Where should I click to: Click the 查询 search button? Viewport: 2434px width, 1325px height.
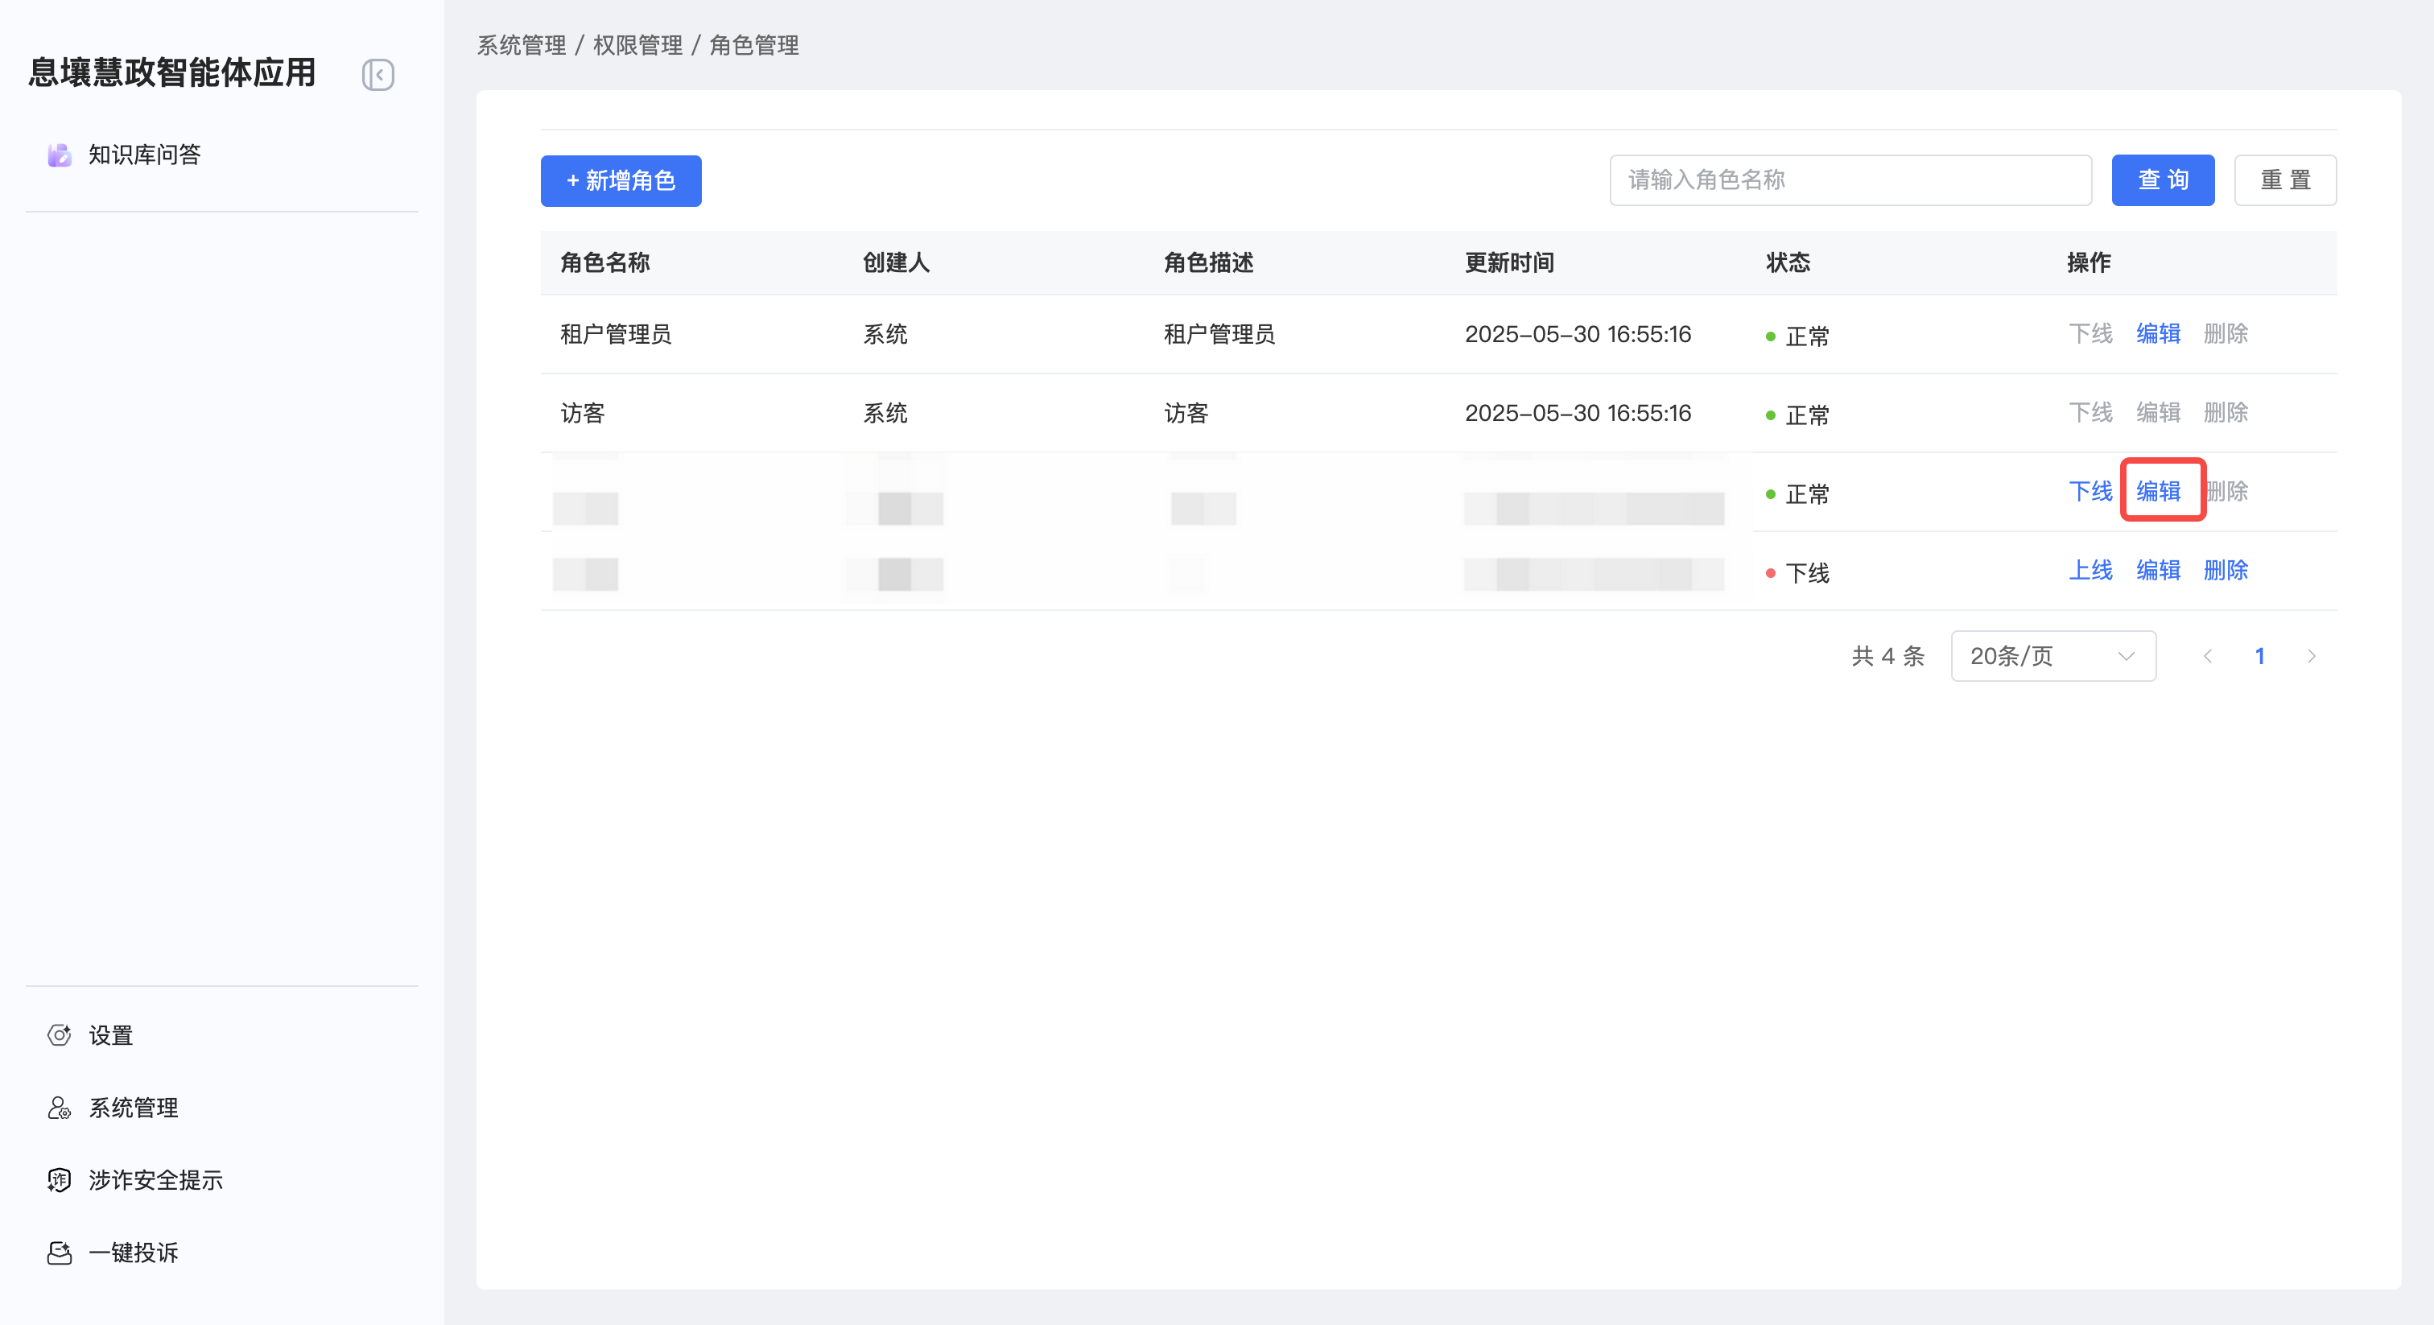click(2162, 180)
